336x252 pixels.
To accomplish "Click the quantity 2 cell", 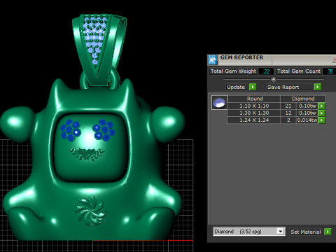I will 288,120.
